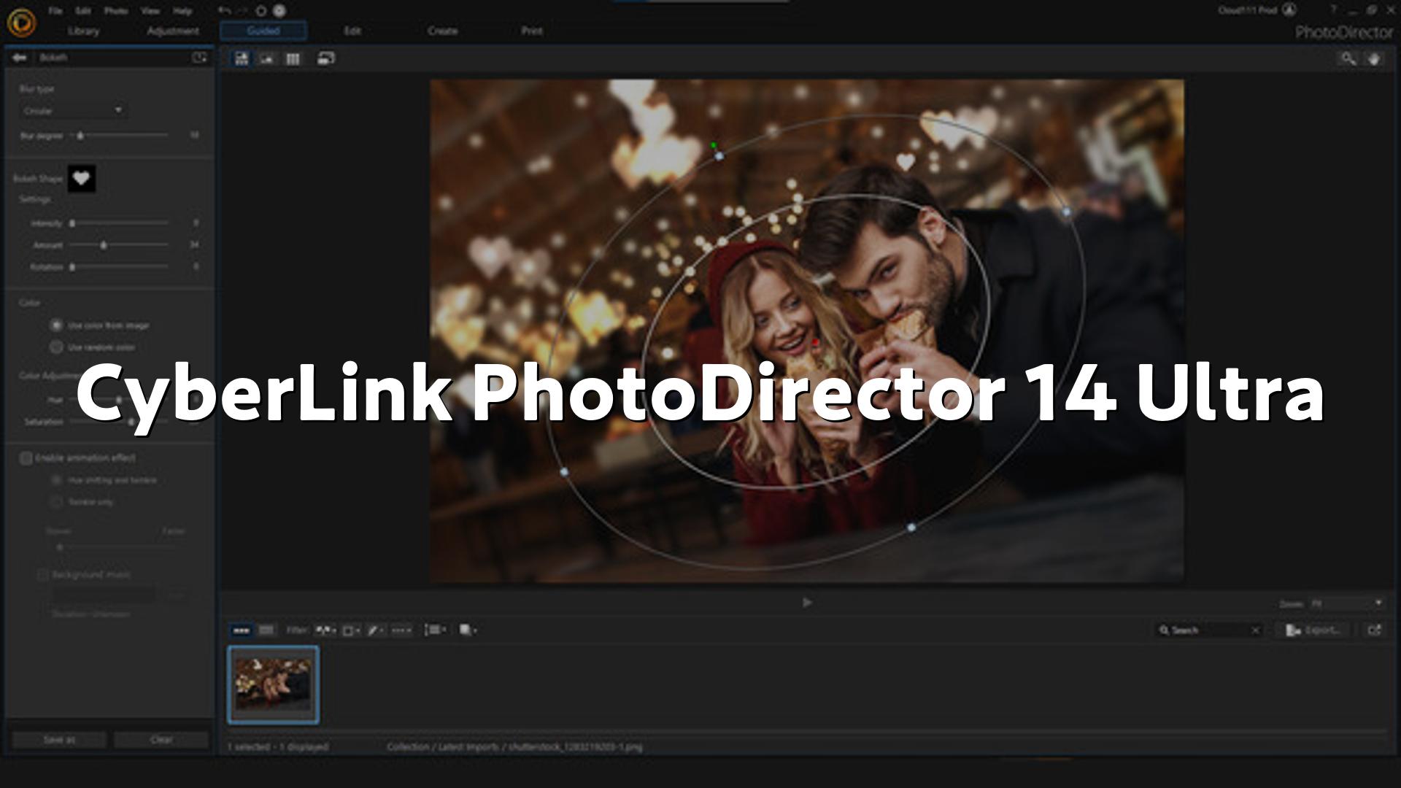Open the File menu

[x=55, y=11]
